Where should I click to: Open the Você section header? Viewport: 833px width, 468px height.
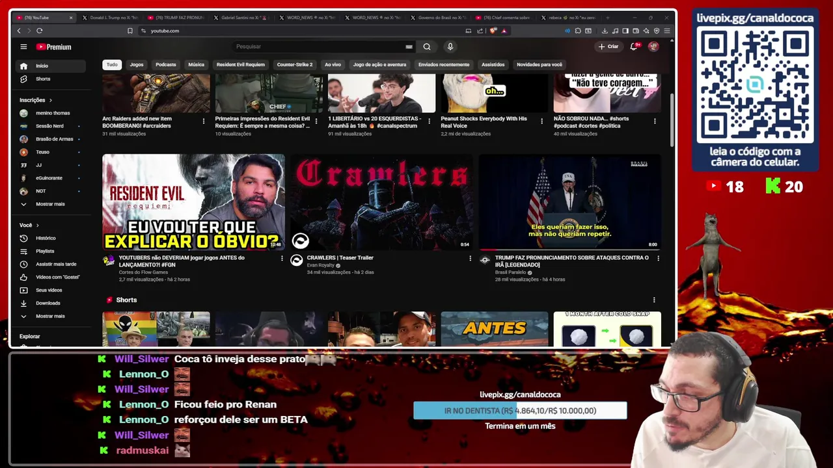coord(29,225)
